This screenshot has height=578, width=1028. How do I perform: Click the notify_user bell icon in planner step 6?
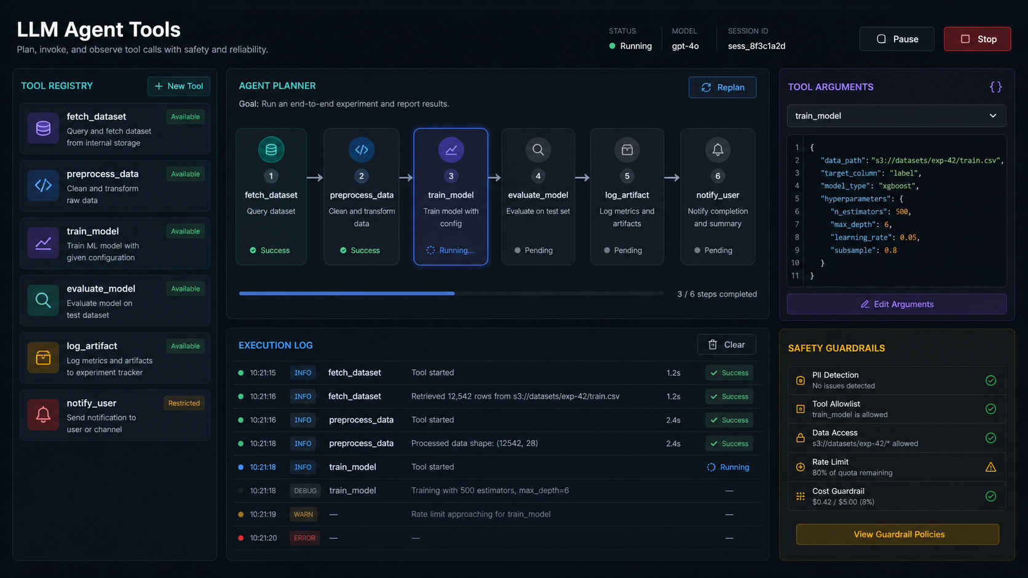[718, 149]
